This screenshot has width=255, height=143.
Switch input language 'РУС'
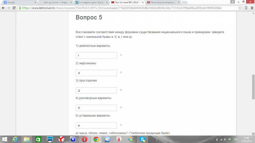point(236,140)
